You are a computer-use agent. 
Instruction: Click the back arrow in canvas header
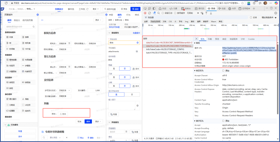(x=42, y=20)
